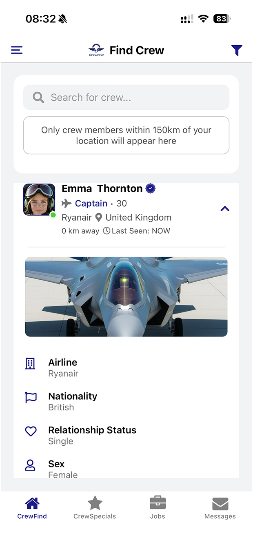Go to the Messages tab
Screen dimensions: 253x544
coord(220,507)
